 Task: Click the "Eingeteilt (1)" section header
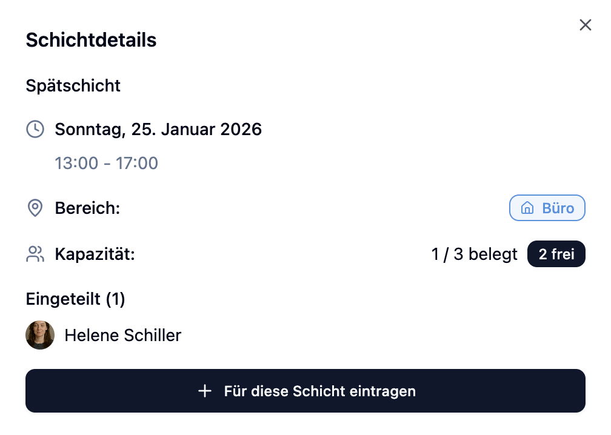[x=75, y=299]
